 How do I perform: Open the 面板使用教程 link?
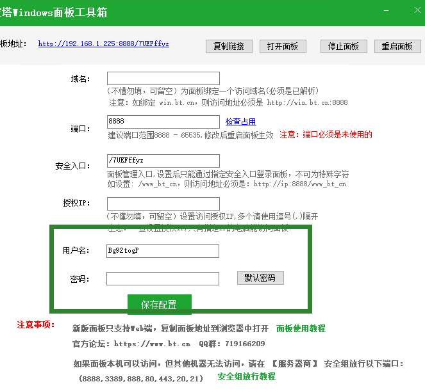(301, 328)
